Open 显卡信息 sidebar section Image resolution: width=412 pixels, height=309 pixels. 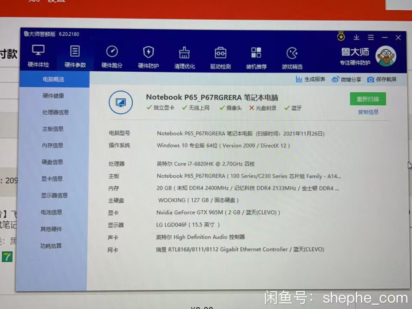[52, 179]
